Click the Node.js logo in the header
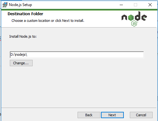Image resolution: width=158 pixels, height=121 pixels. click(134, 19)
